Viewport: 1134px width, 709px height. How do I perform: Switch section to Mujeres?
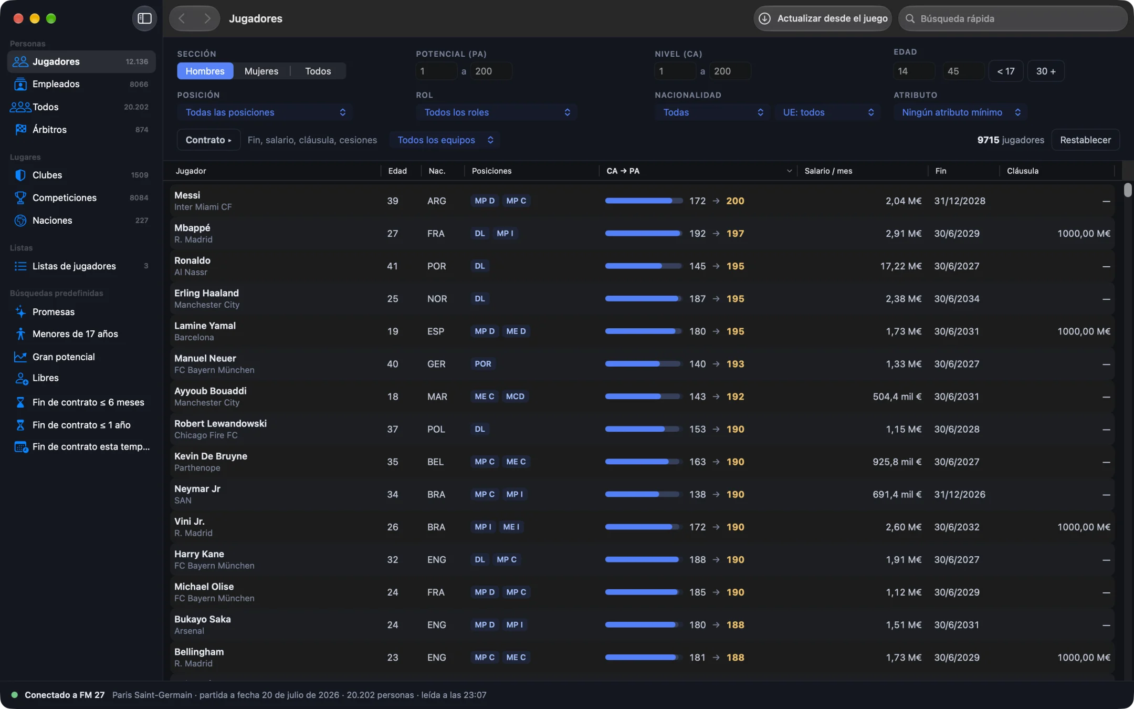click(x=261, y=71)
